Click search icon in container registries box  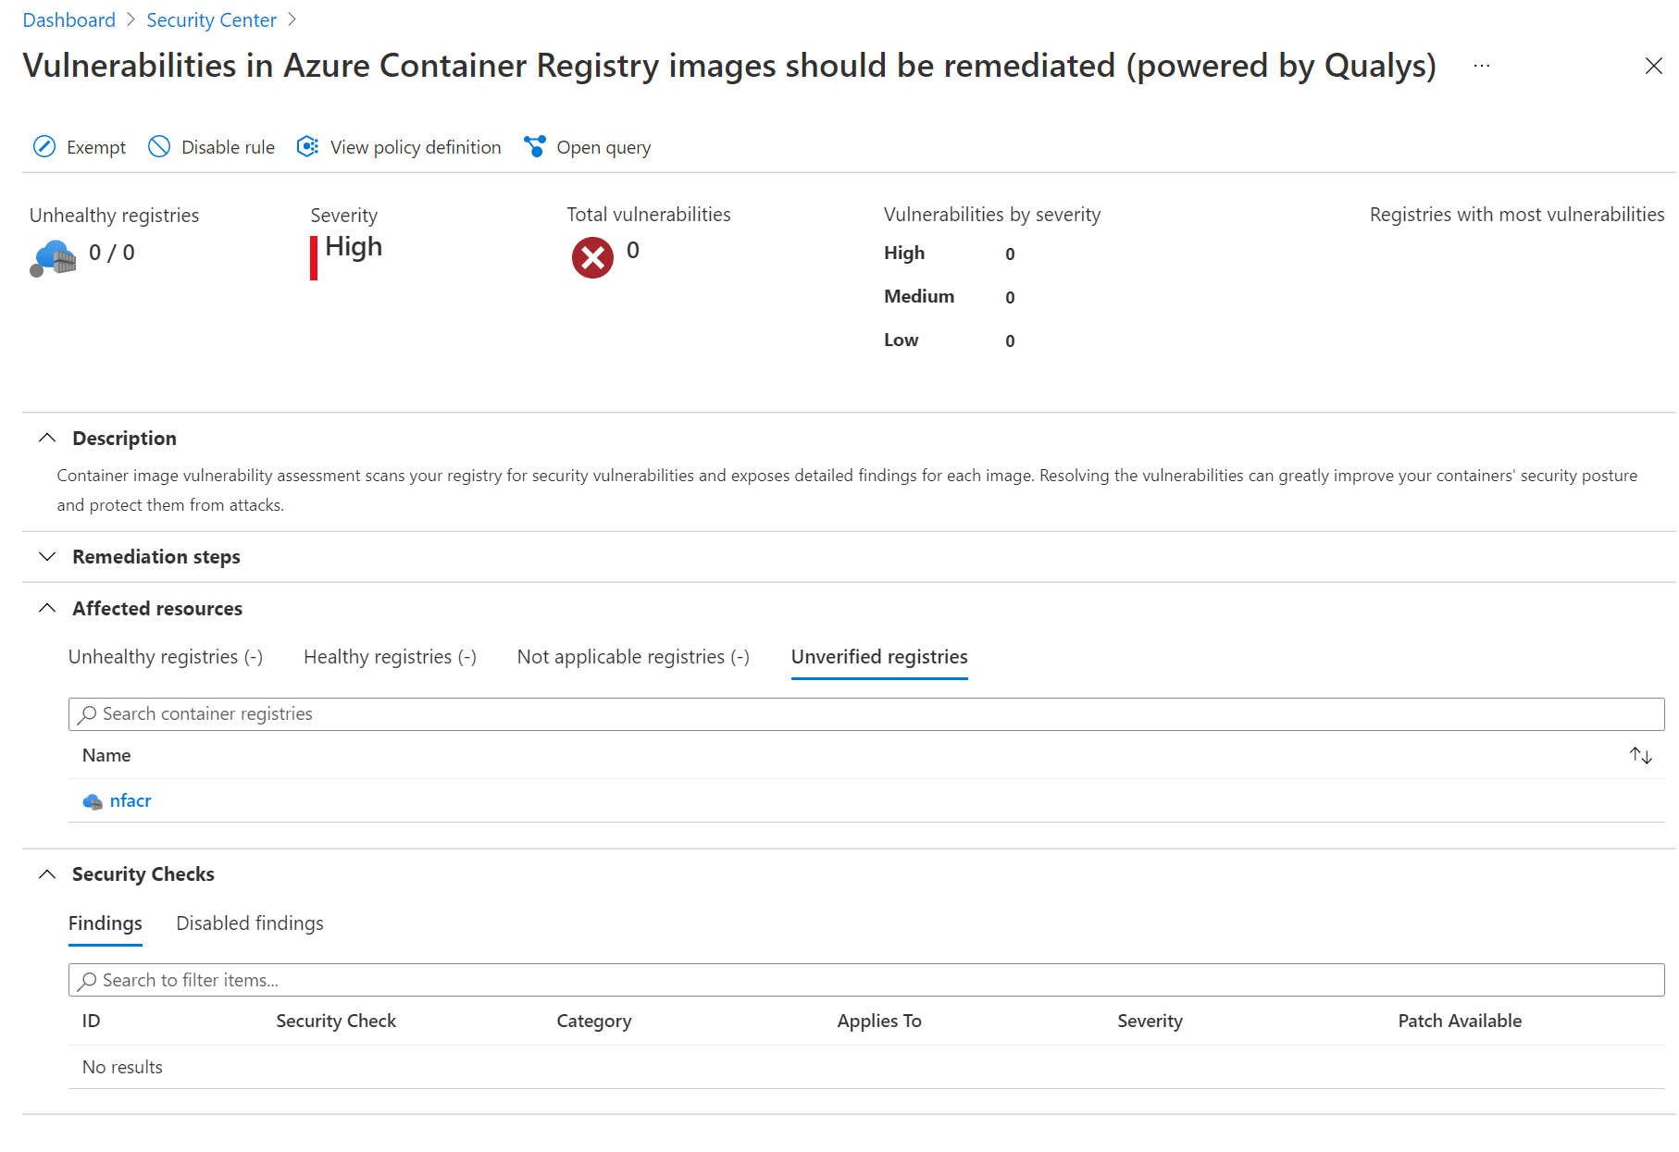point(87,714)
